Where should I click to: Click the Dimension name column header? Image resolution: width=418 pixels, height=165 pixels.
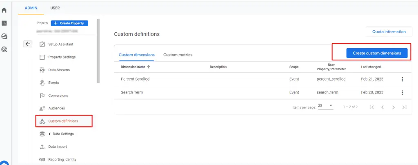coord(133,67)
